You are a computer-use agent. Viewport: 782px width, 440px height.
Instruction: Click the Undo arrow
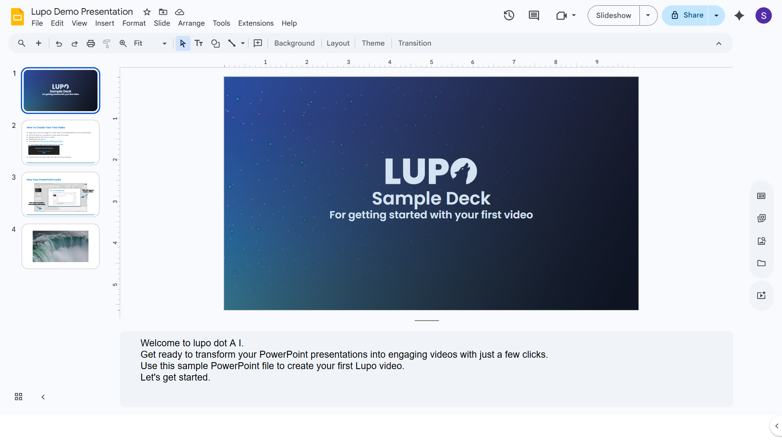click(59, 43)
